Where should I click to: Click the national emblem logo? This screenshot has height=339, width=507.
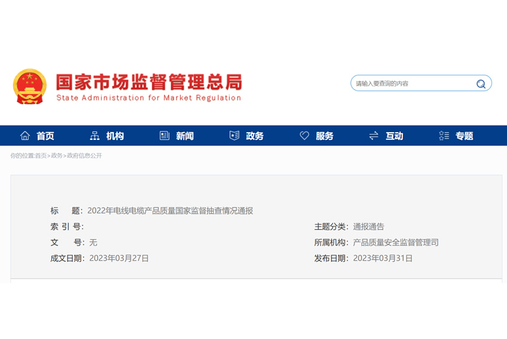pos(30,86)
